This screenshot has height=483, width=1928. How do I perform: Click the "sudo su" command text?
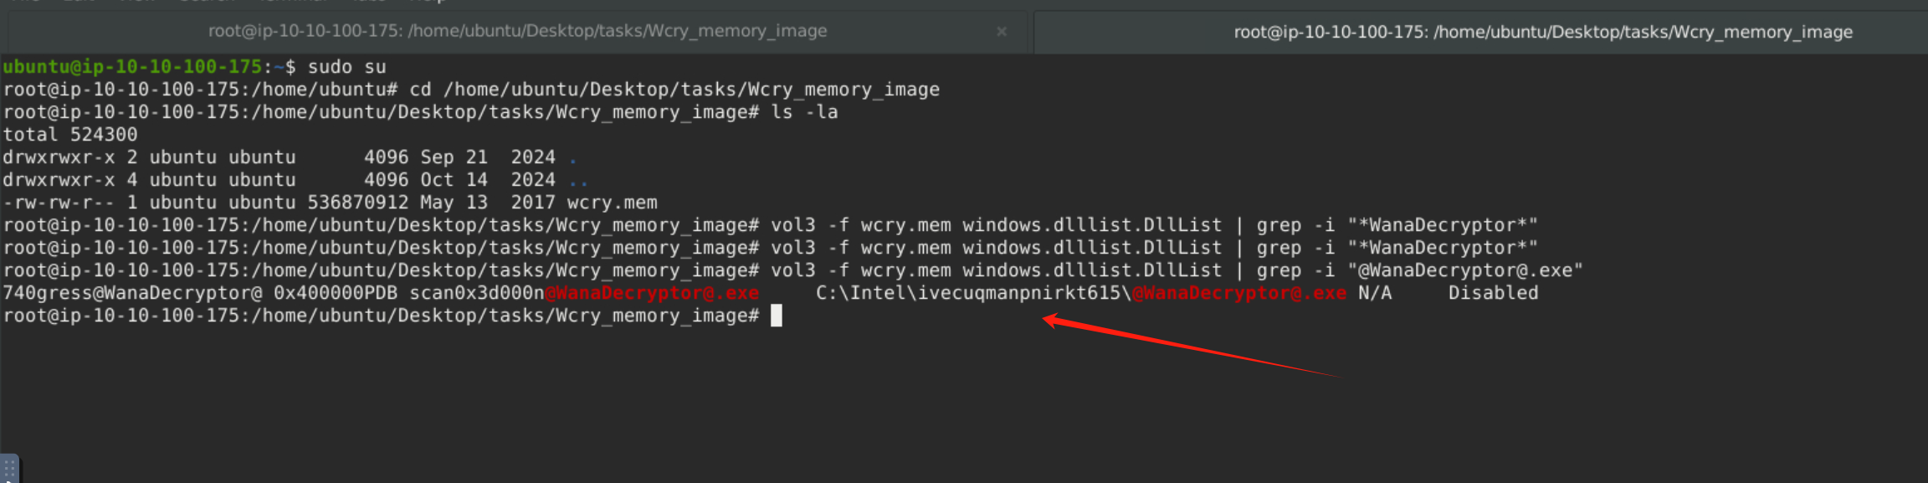[346, 67]
